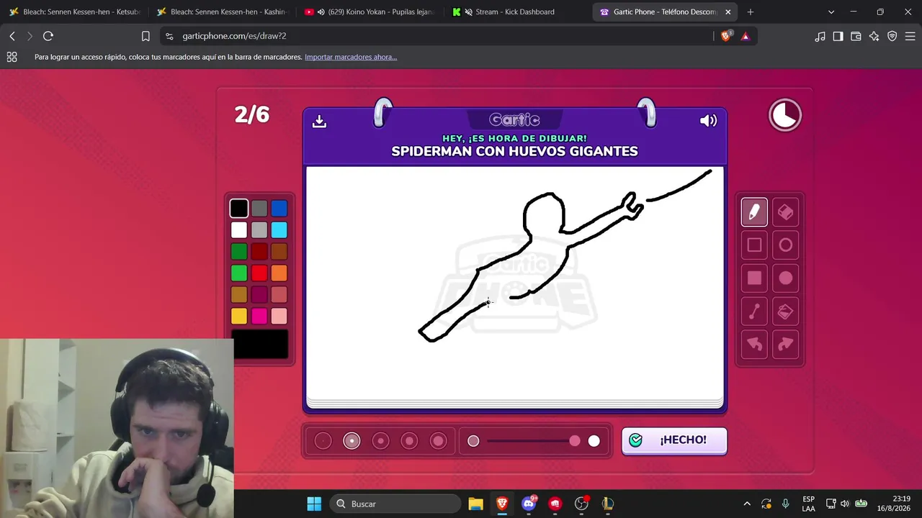Switch to Koino Yokan YouTube tab
This screenshot has width=922, height=518.
369,12
